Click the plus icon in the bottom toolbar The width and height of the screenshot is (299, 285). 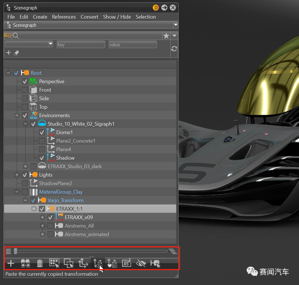click(11, 263)
